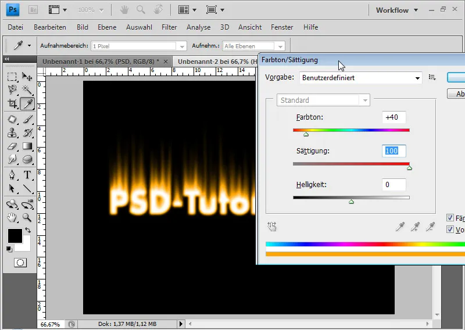The height and width of the screenshot is (330, 465).
Task: Pick the Clone Stamp tool
Action: coord(12,132)
